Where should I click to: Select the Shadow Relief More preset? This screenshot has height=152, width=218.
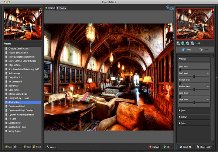click(23, 127)
